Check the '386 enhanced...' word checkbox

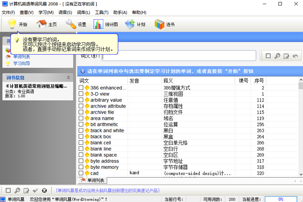[81, 88]
